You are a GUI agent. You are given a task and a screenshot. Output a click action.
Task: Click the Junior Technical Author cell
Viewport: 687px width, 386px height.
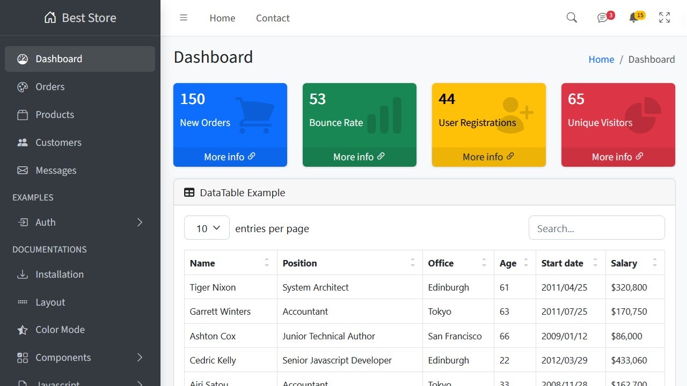350,336
